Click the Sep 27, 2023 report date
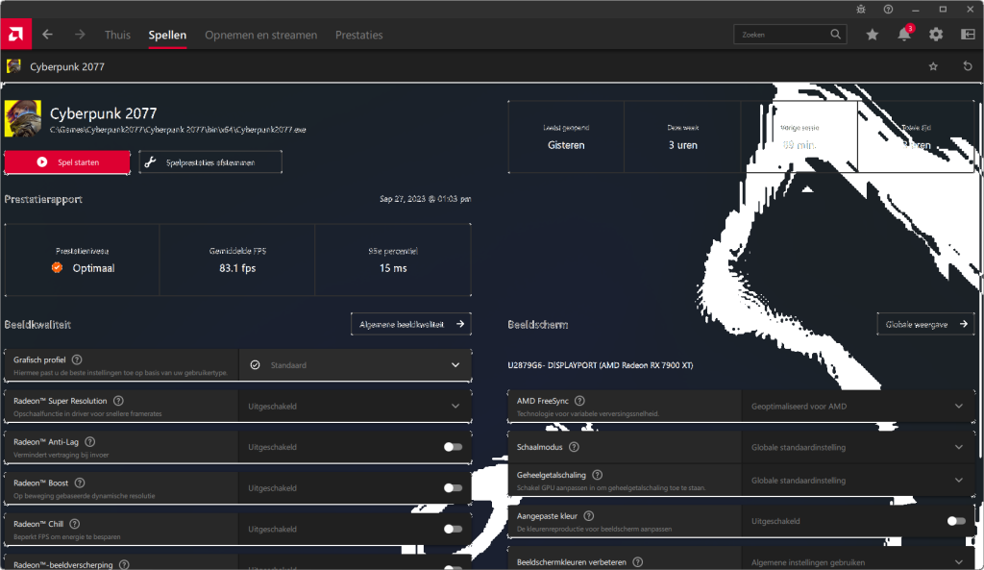The image size is (984, 570). tap(425, 199)
